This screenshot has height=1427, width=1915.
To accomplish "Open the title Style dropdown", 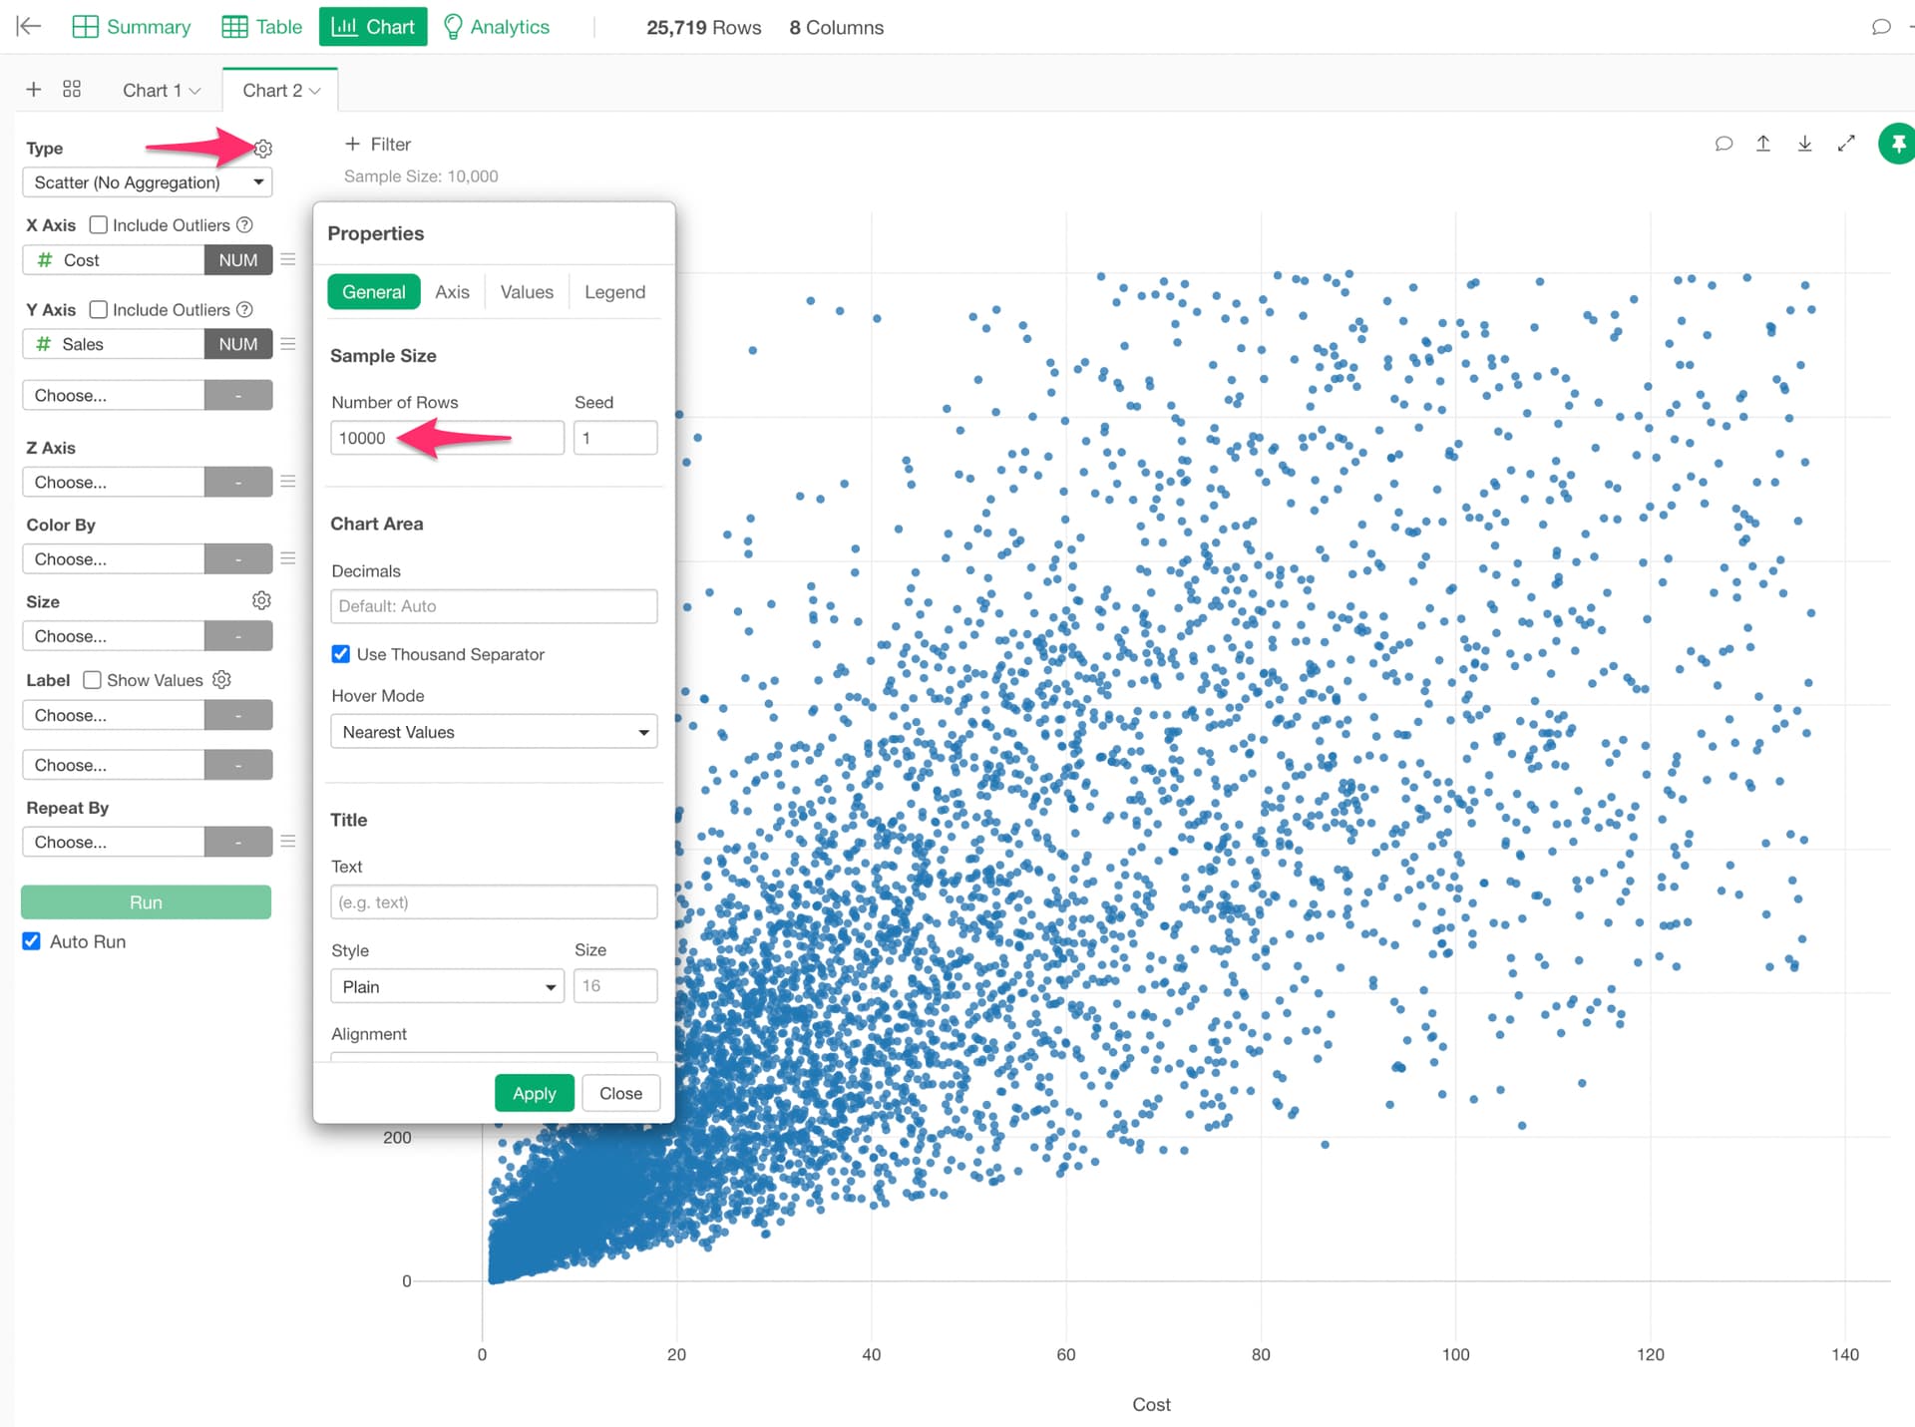I will pos(447,986).
